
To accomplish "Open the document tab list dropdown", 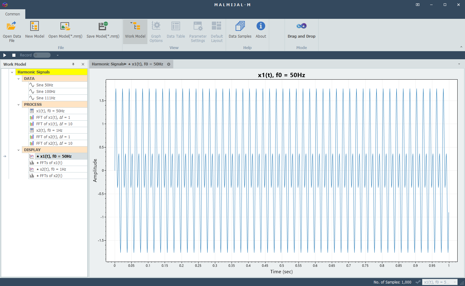I will click(x=459, y=64).
